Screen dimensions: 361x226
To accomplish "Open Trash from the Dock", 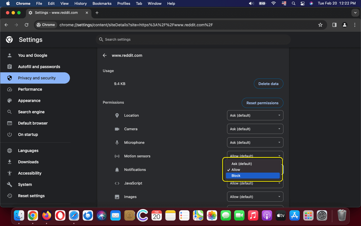I will (x=342, y=215).
